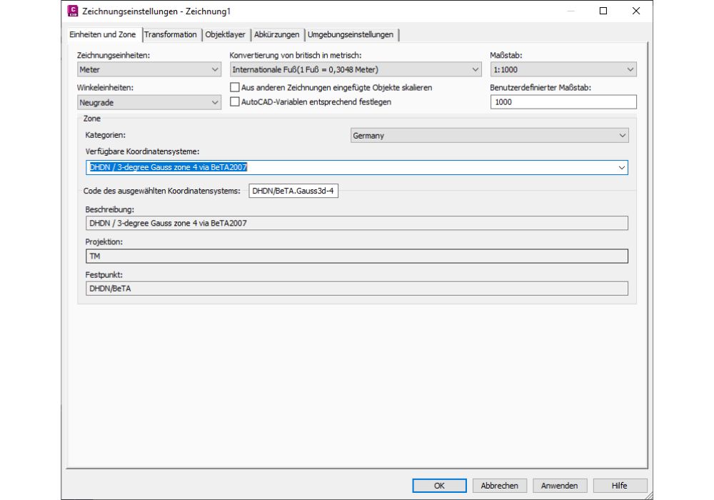Confirm the settings with OK
The image size is (714, 500).
click(x=439, y=485)
